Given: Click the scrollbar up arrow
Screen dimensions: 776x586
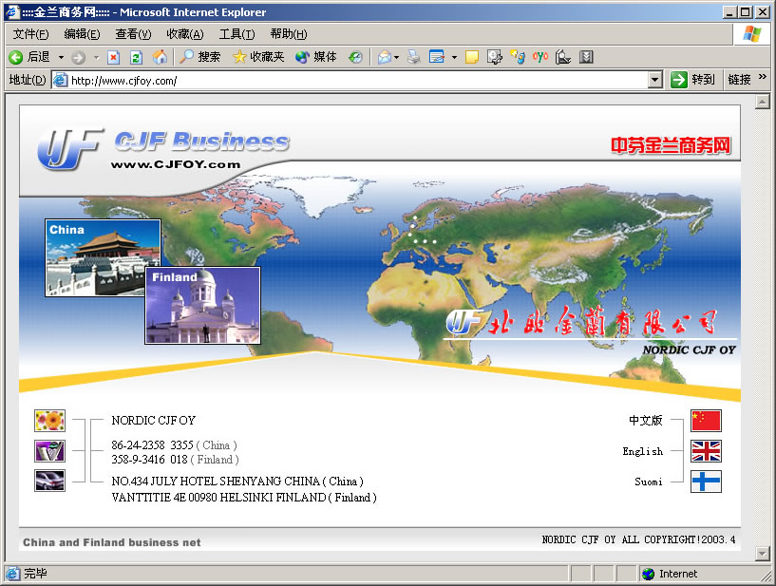Looking at the screenshot, I should point(762,102).
